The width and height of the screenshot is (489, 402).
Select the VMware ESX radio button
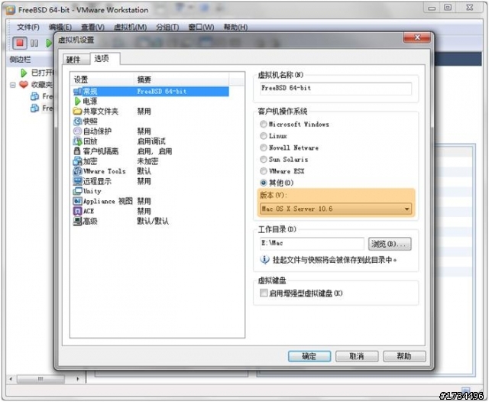click(264, 171)
